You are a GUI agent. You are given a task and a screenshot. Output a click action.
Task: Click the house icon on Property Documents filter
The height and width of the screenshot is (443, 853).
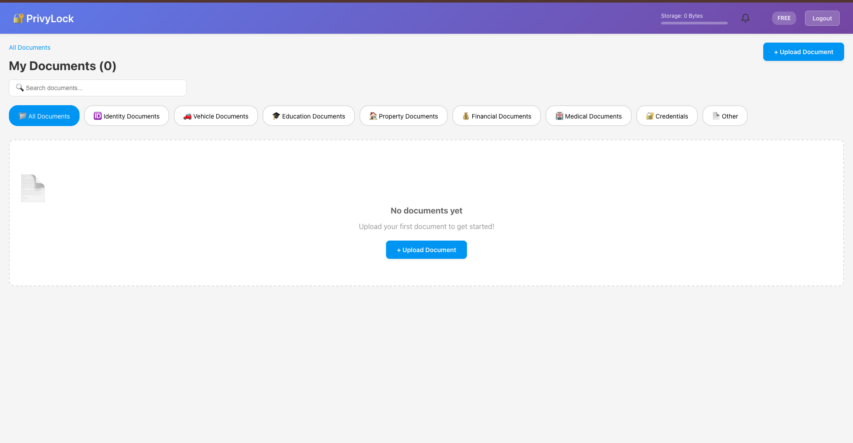[372, 116]
